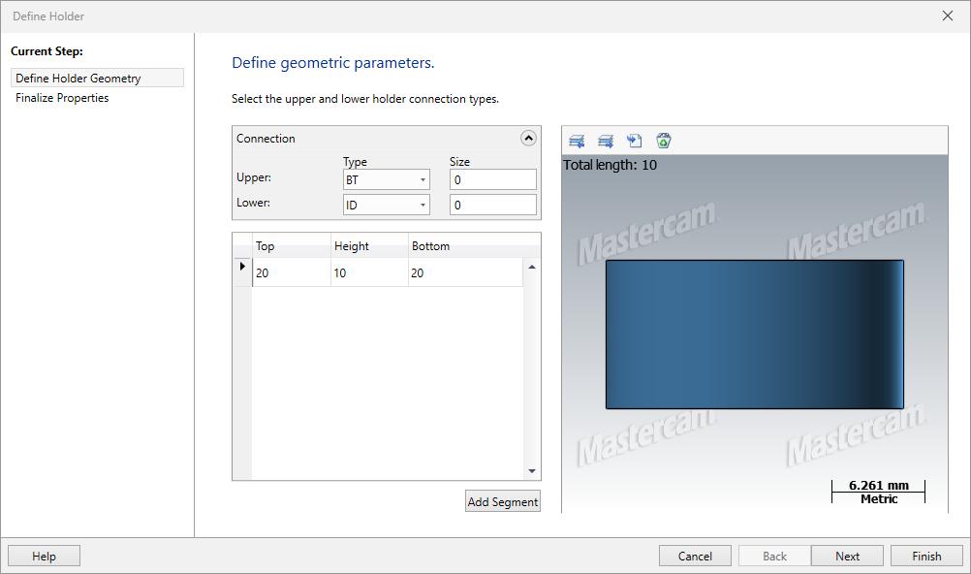Click the Upper Size input field

[x=493, y=179]
